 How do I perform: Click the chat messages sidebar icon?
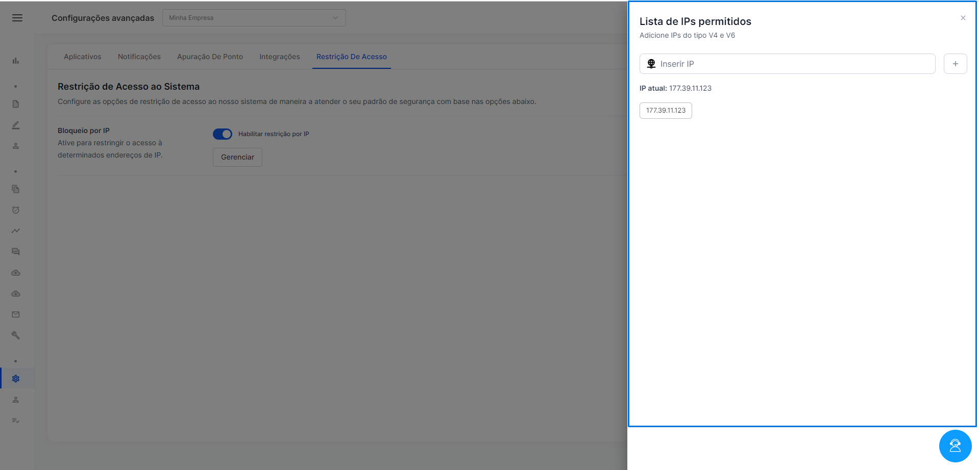pos(16,252)
